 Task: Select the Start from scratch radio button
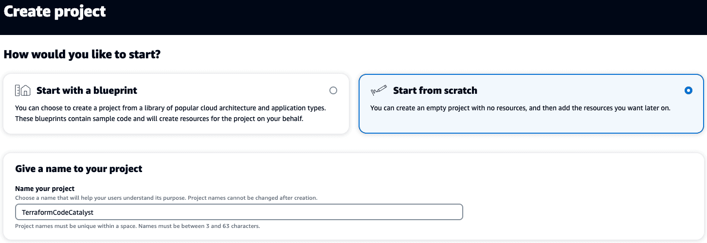point(688,90)
